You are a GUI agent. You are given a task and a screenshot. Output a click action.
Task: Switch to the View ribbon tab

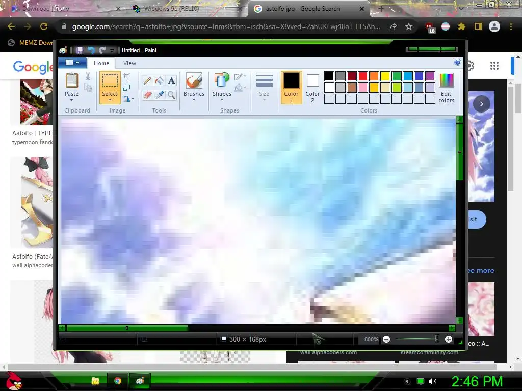[129, 63]
